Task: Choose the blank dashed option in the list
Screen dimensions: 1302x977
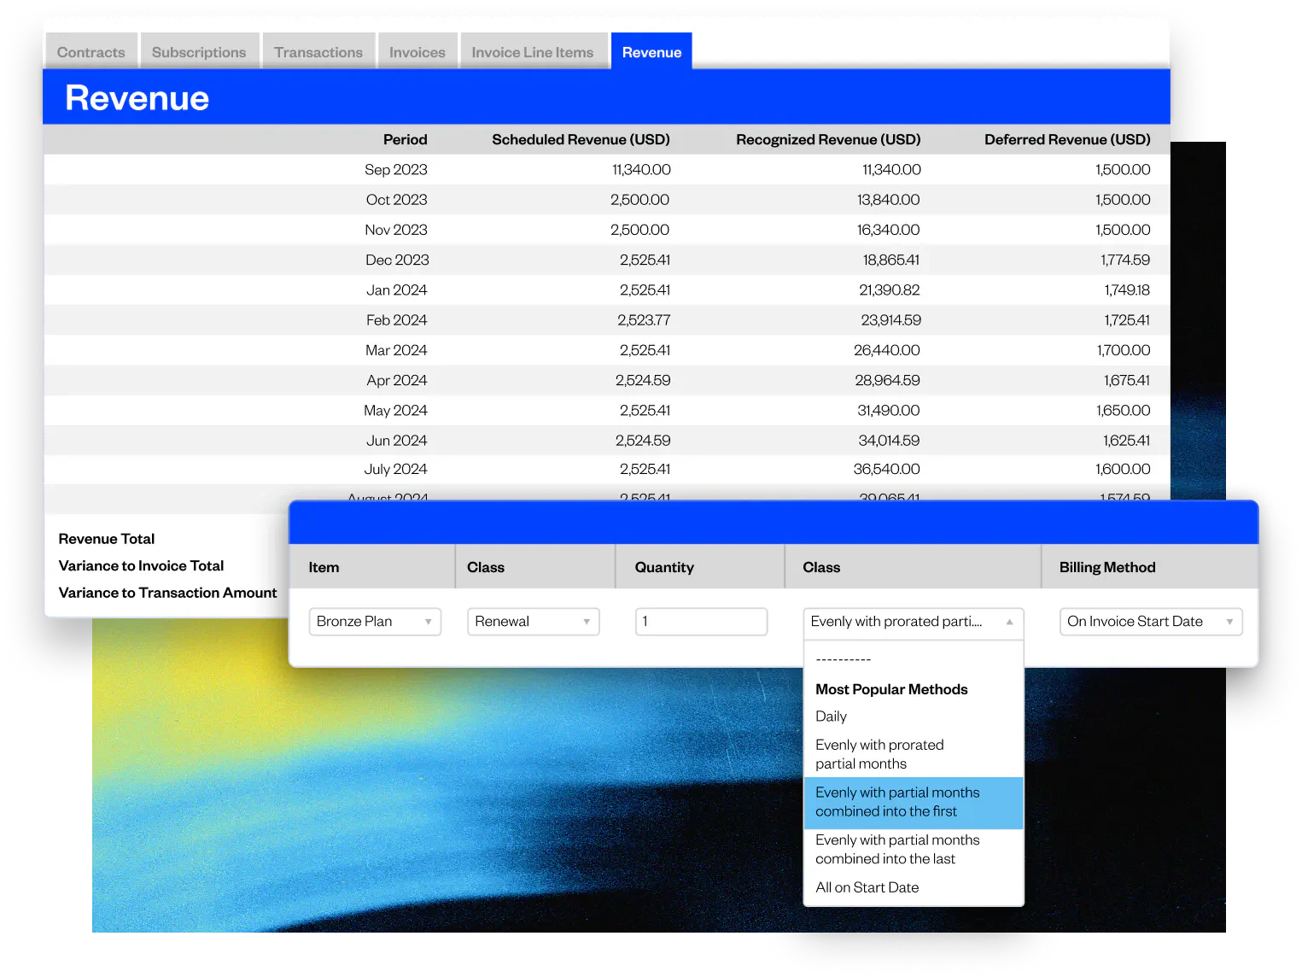Action: (x=844, y=660)
